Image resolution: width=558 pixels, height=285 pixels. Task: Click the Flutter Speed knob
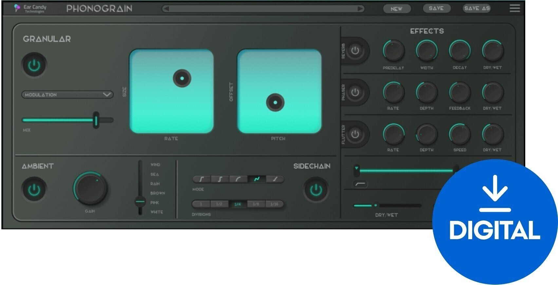[x=460, y=134]
